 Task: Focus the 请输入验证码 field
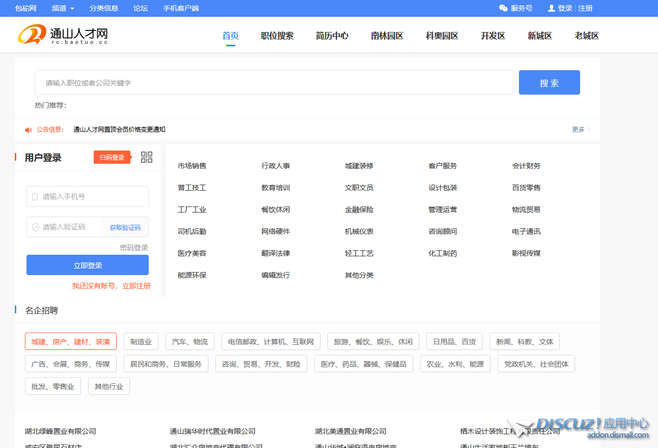tap(65, 227)
